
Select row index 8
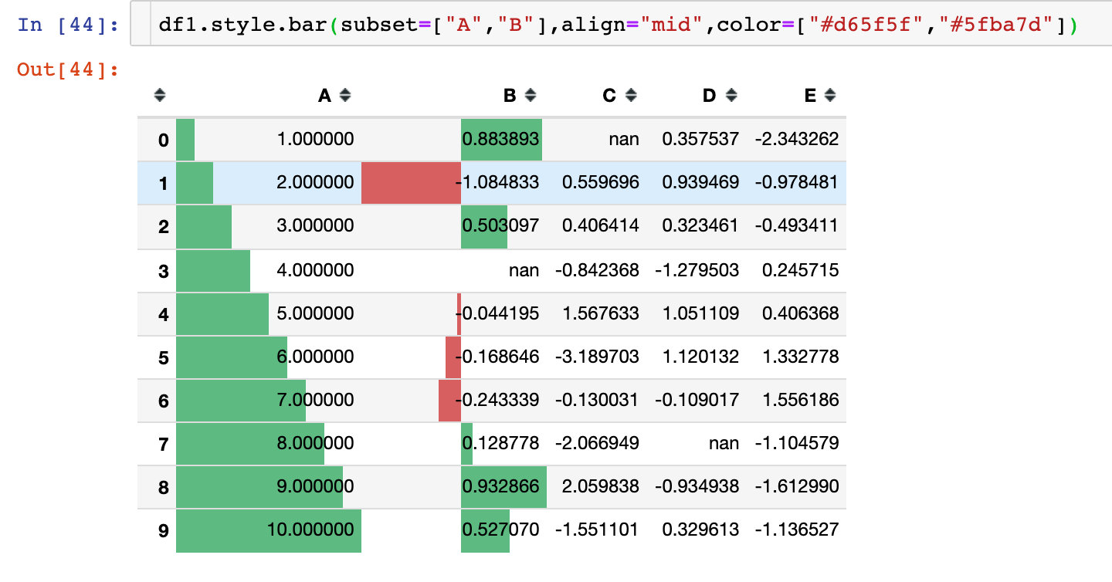[x=163, y=487]
